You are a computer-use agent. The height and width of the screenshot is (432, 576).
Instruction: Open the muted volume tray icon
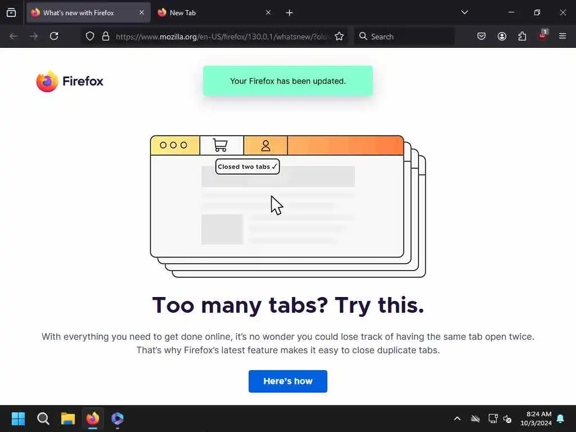click(x=508, y=418)
